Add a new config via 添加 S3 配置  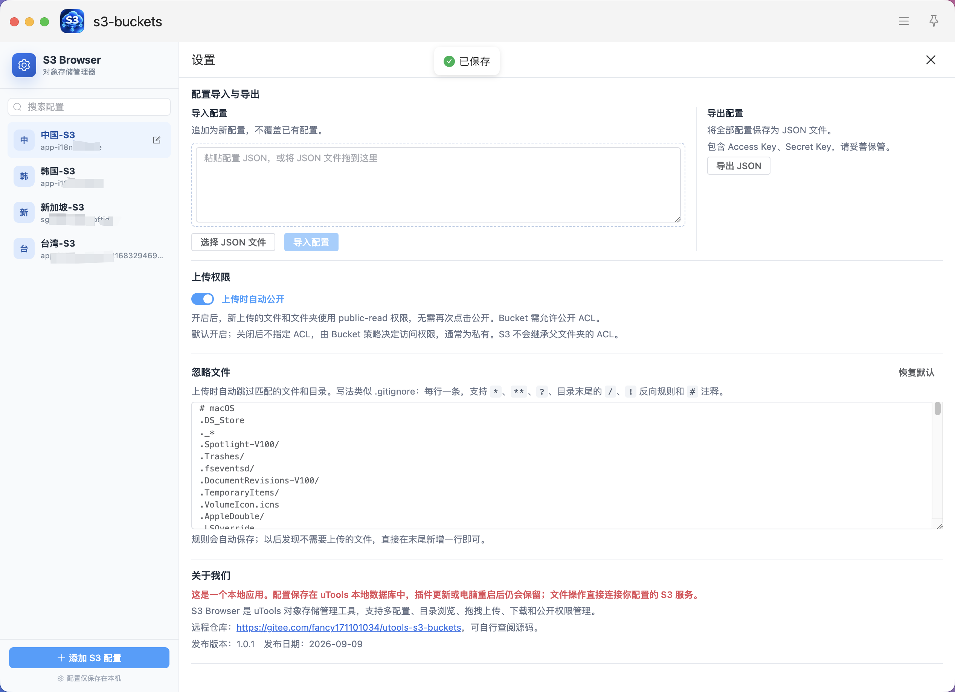89,658
